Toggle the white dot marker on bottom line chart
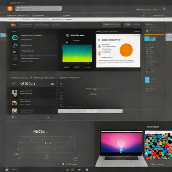This screenshot has width=172, height=172. [45, 143]
